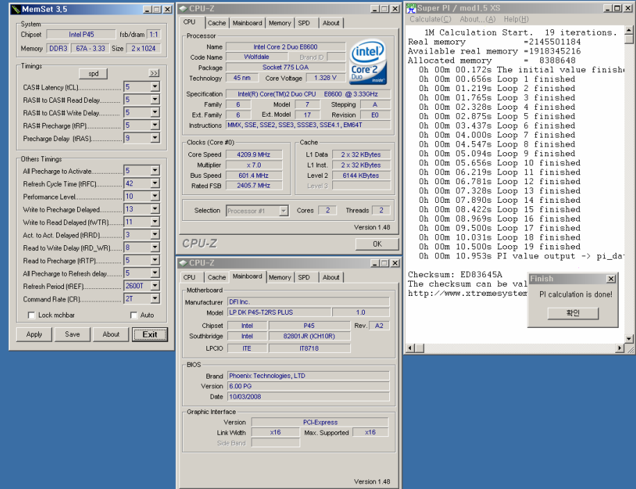The image size is (636, 489).
Task: Open the Read to Write Delay dropdown
Action: [155, 248]
